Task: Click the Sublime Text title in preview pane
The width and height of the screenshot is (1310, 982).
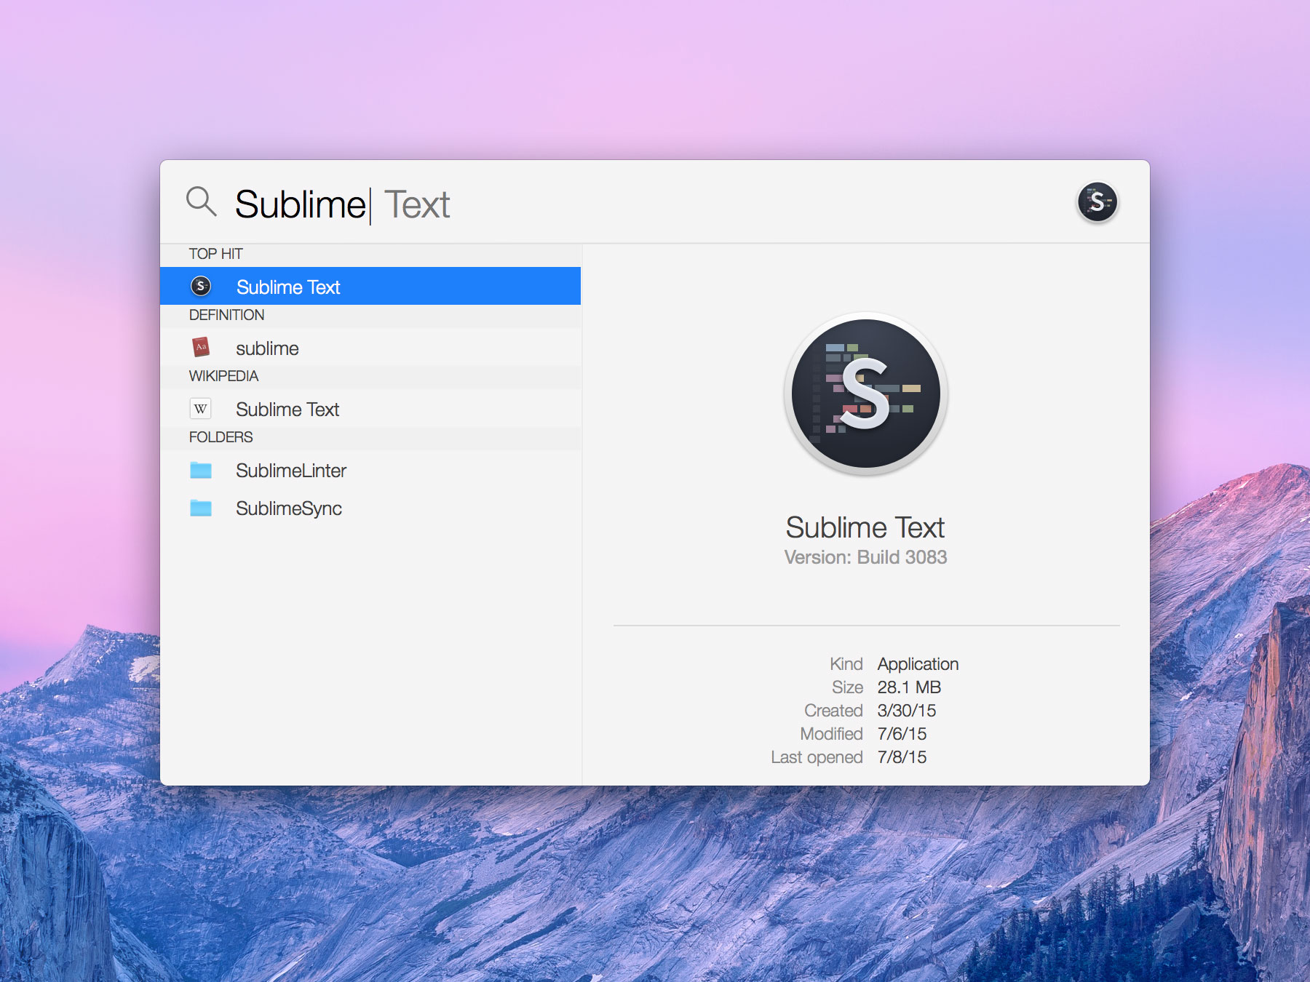Action: pos(865,527)
